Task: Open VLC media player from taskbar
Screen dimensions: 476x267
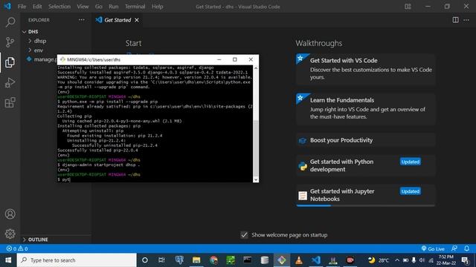Action: coord(299,260)
